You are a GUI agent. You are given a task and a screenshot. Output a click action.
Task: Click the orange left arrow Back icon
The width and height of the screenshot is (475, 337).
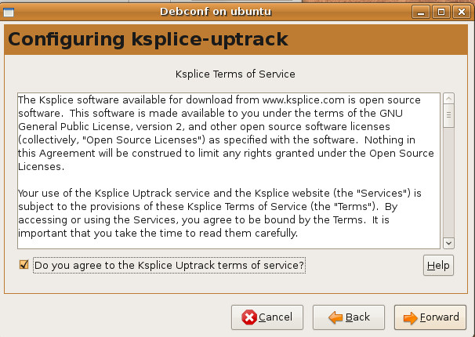tap(335, 317)
